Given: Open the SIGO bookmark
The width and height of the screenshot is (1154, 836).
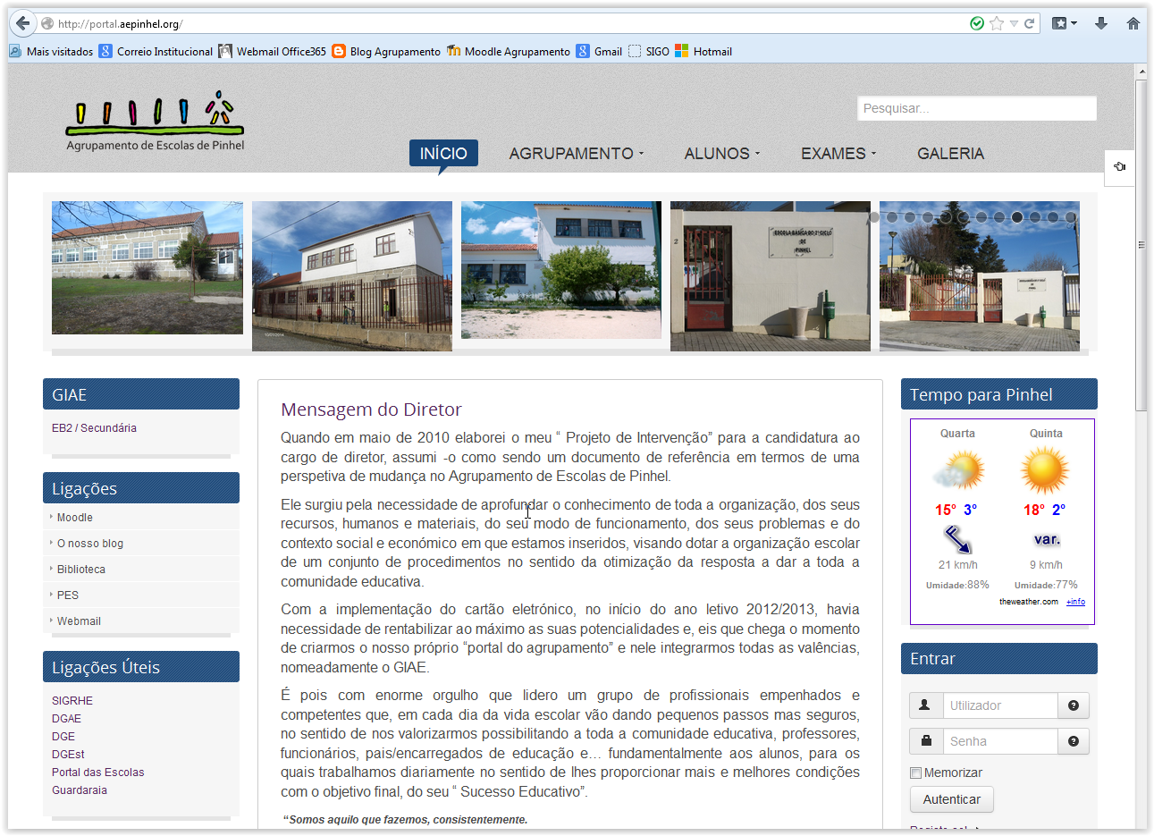Looking at the screenshot, I should 649,52.
